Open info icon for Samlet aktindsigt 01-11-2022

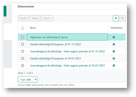coord(114,44)
